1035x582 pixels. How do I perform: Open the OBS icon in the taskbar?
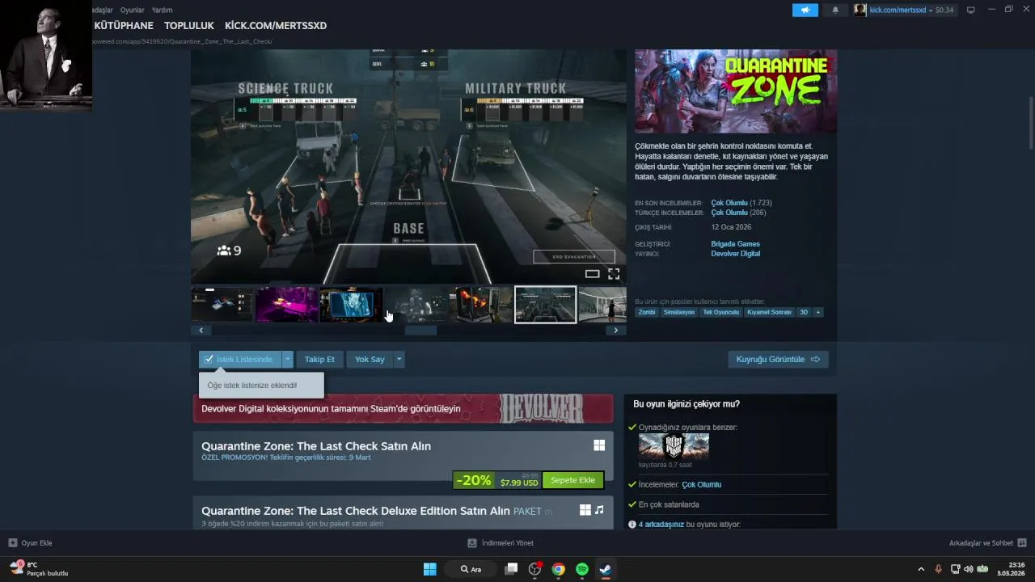point(534,569)
